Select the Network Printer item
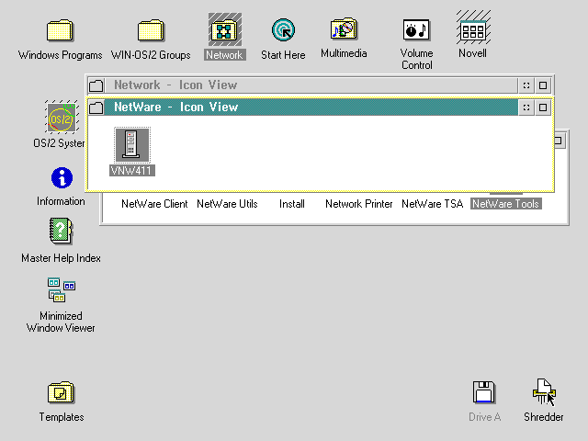 (x=359, y=204)
